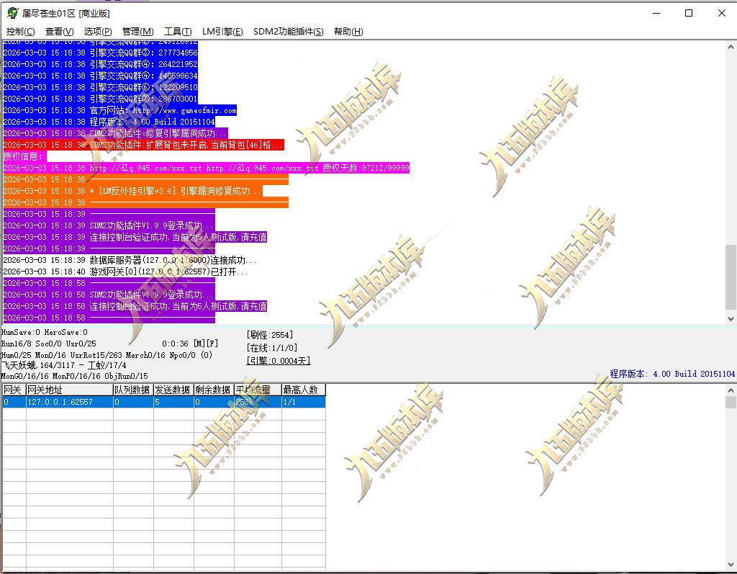Click the HumSave:0 HeroSave:0 status line
737x574 pixels.
click(44, 332)
